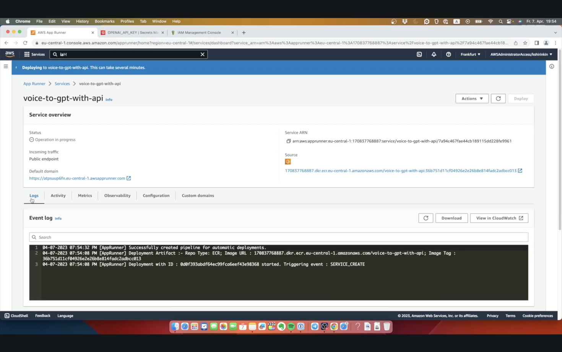The height and width of the screenshot is (352, 562).
Task: Switch to OPENAI_API_KEY Secrets Manager browser tab
Action: (x=132, y=33)
